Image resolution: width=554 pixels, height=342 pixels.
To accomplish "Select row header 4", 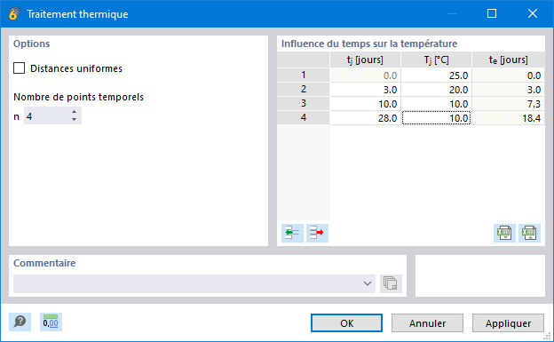I will coord(304,117).
